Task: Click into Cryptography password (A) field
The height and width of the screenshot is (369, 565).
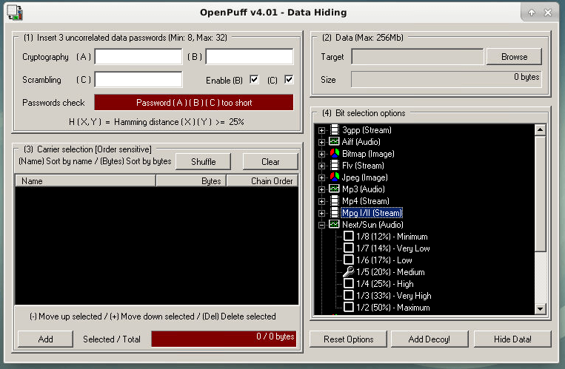Action: (x=138, y=57)
